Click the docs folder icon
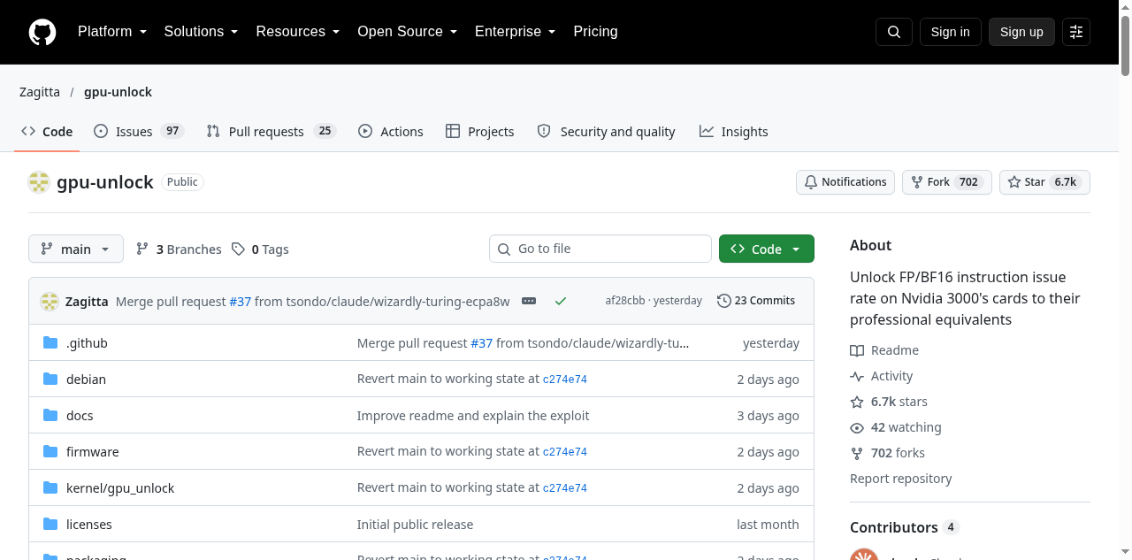 pos(50,416)
